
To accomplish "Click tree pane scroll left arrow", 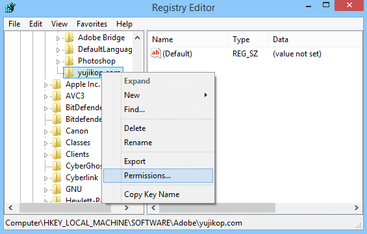I will [x=10, y=207].
